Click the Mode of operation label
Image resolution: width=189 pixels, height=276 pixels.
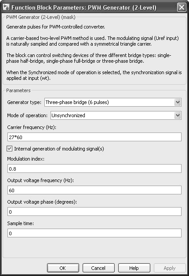pyautogui.click(x=27, y=115)
